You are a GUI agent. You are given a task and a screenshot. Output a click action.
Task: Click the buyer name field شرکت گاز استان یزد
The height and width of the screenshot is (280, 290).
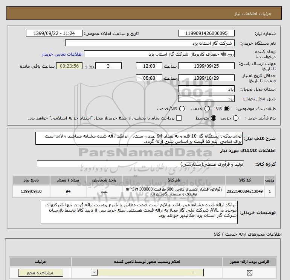coord(150,43)
